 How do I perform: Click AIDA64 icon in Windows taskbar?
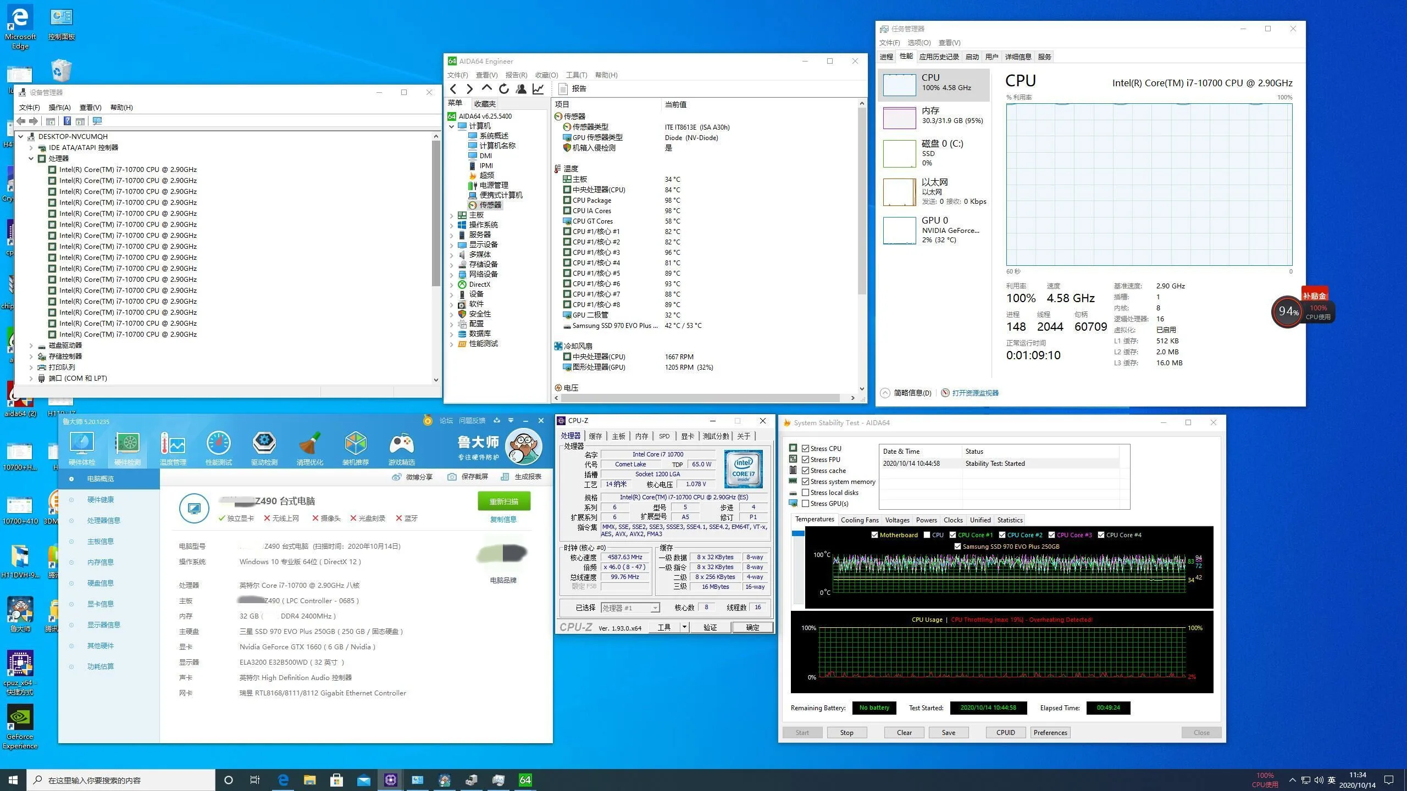[x=525, y=780]
